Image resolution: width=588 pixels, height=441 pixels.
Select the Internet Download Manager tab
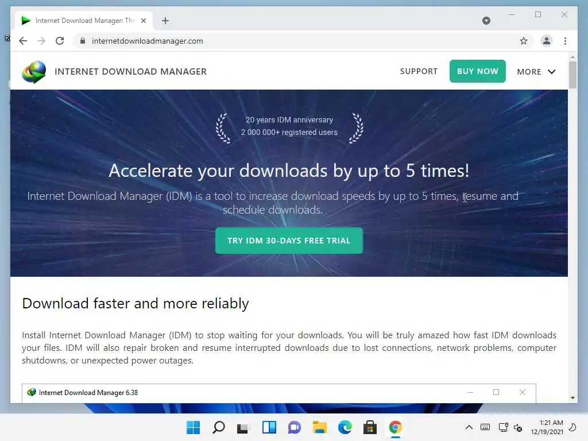click(84, 21)
